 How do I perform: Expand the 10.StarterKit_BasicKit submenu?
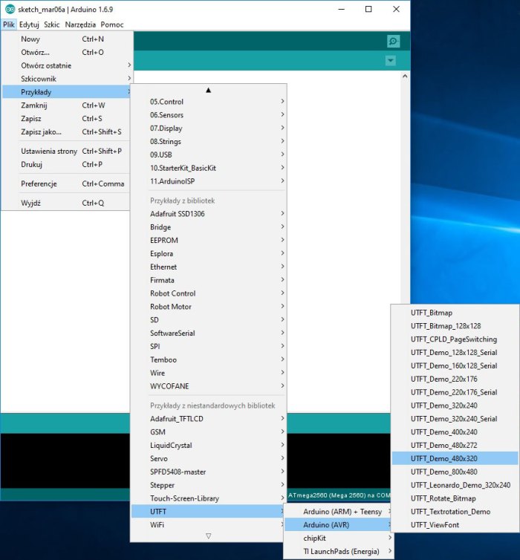(209, 168)
